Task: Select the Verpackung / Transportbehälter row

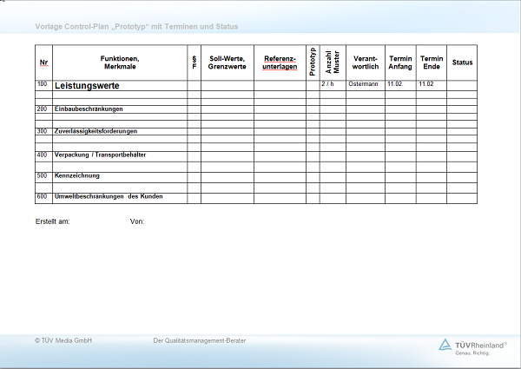Action: point(100,154)
